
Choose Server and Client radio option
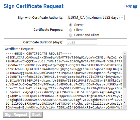(71, 35)
